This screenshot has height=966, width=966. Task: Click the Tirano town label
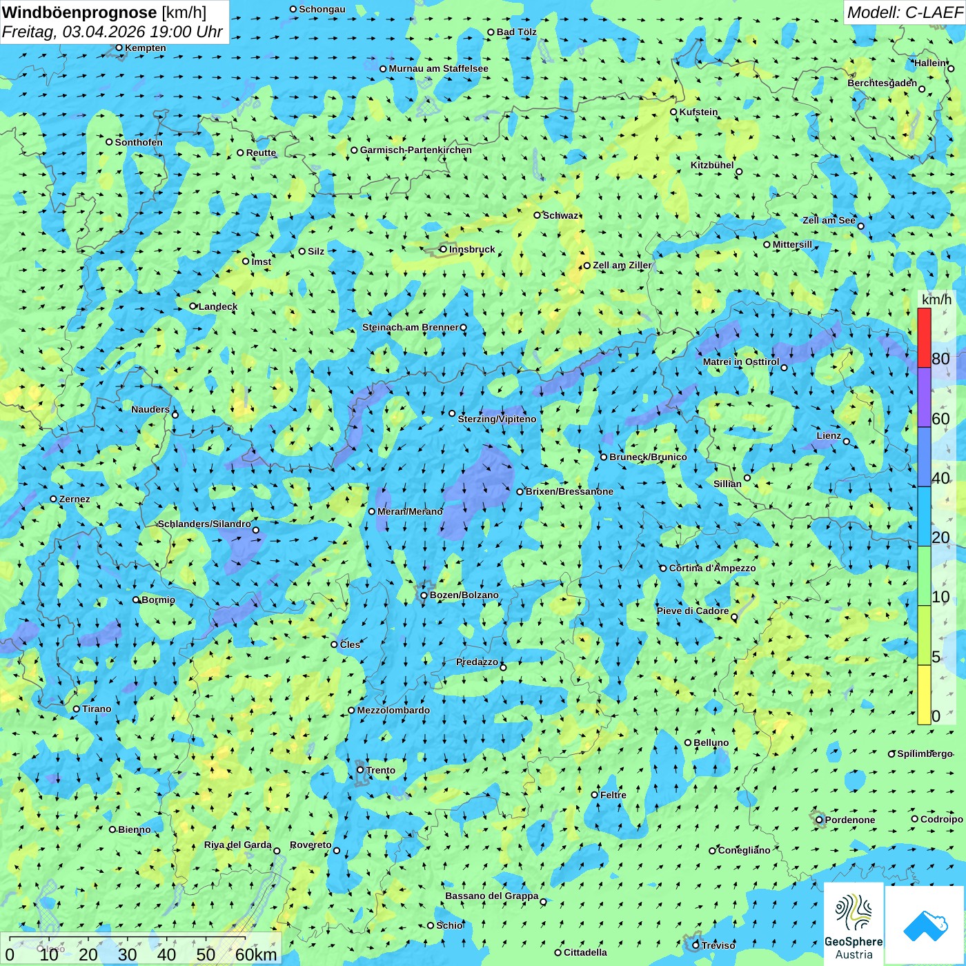click(x=97, y=709)
